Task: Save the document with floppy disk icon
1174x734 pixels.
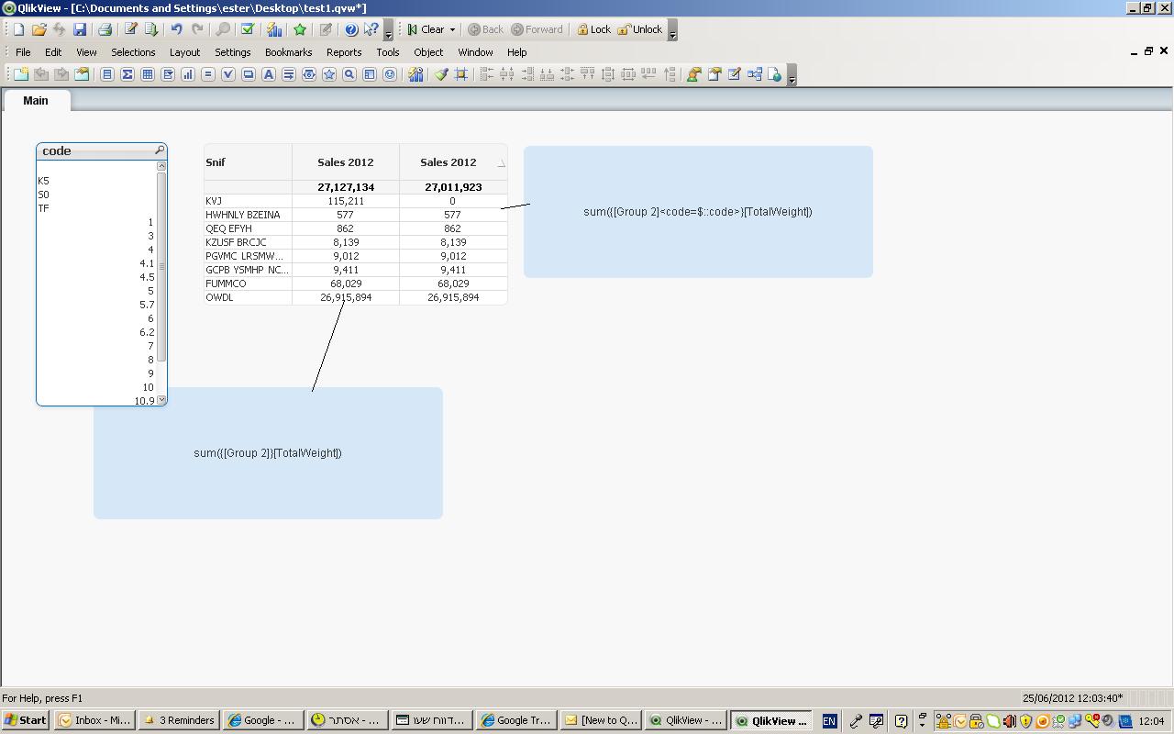Action: (80, 29)
